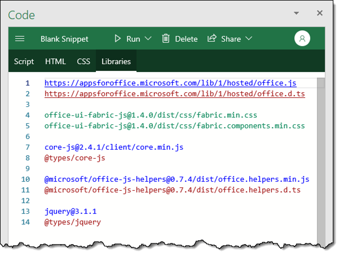Image resolution: width=339 pixels, height=256 pixels.
Task: Switch to the CSS tab
Action: [83, 62]
